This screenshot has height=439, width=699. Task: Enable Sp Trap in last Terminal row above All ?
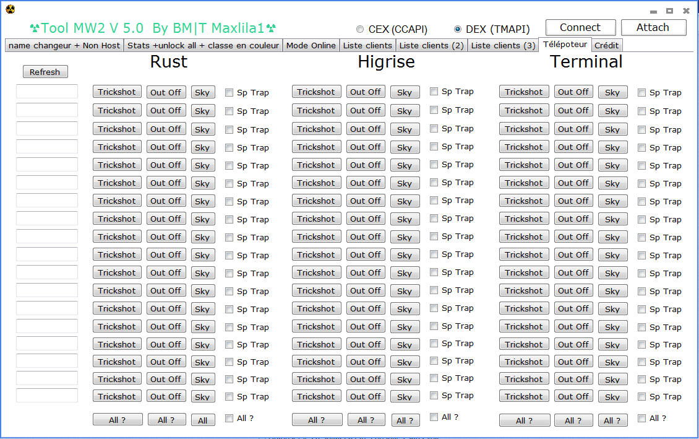point(641,397)
